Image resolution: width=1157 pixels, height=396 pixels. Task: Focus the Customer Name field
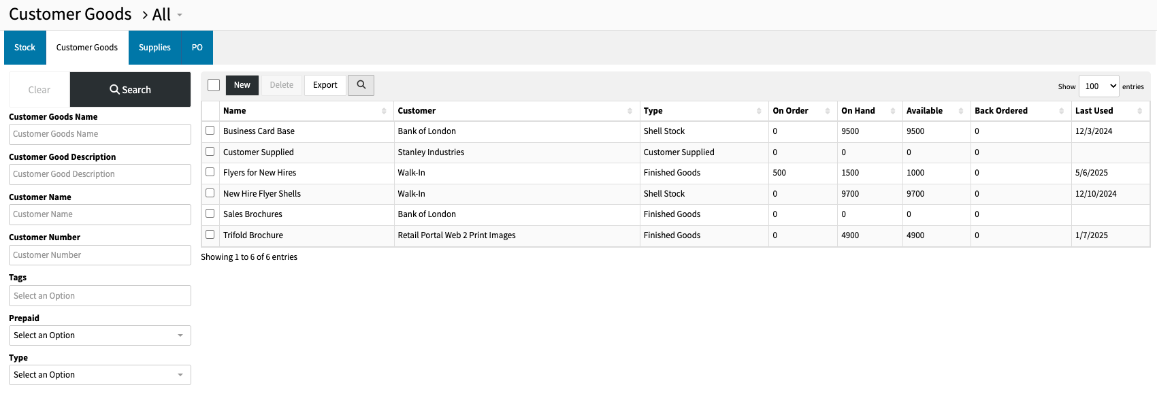pyautogui.click(x=100, y=214)
